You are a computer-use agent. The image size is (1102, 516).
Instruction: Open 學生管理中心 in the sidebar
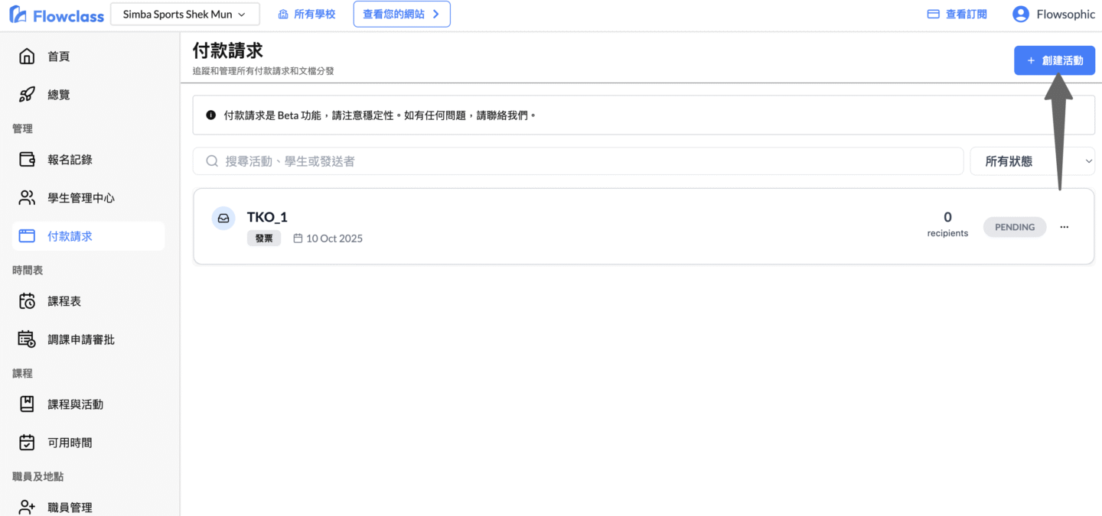81,198
